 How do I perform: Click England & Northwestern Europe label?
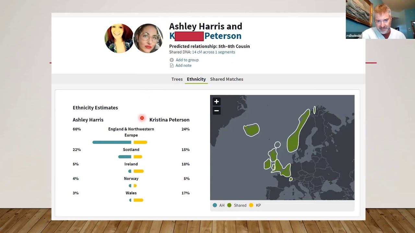point(131,132)
